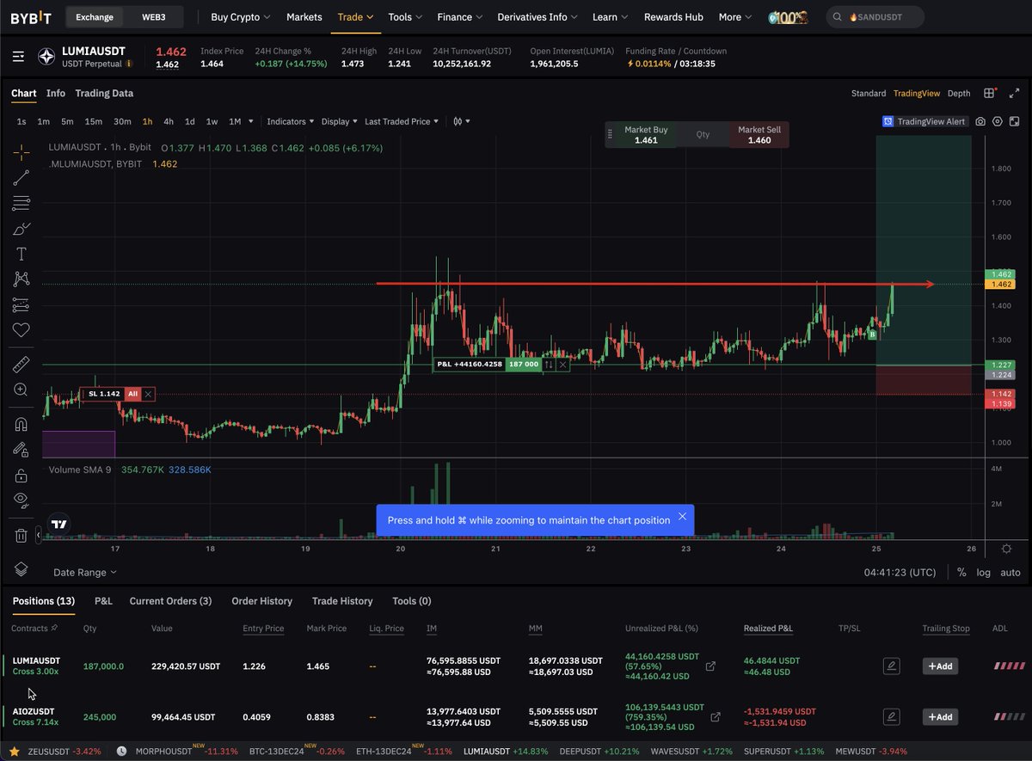
Task: Open chart time zone settings gear
Action: click(x=1007, y=549)
